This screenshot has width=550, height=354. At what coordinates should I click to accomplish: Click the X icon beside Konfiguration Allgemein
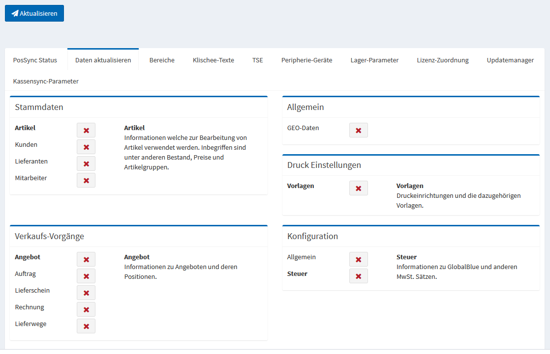[358, 259]
